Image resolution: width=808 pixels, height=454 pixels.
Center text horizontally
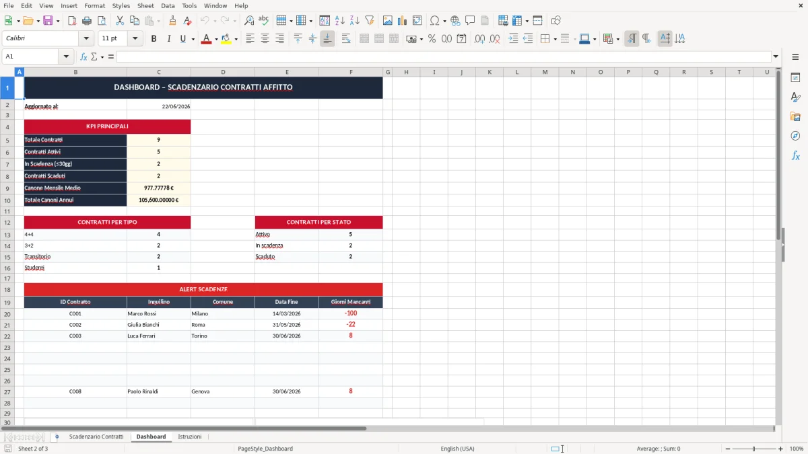pos(265,39)
